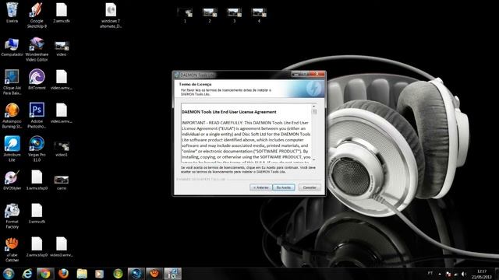Viewport: 499px width, 280px height.
Task: Select desktop thumbnail file named 4
Action: point(259,16)
